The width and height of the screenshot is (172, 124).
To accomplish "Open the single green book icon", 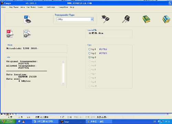I will 146,19.
